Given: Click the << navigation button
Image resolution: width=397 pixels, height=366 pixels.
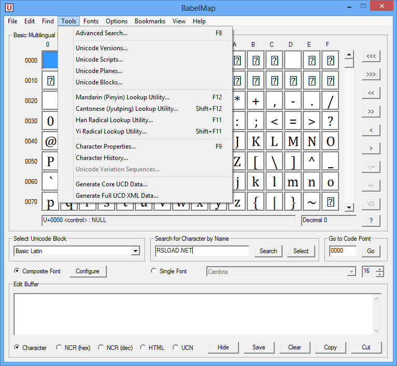Looking at the screenshot, I should 371,93.
